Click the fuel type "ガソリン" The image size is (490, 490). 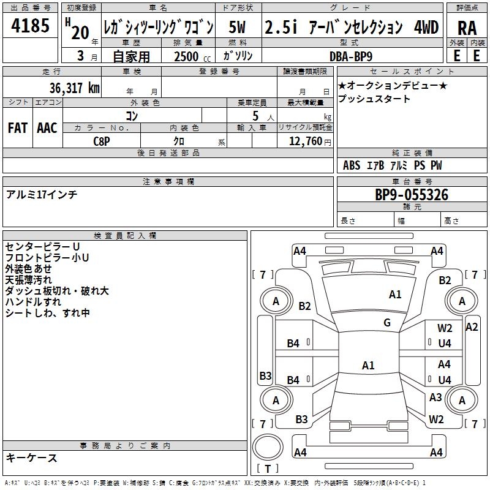[x=238, y=56]
